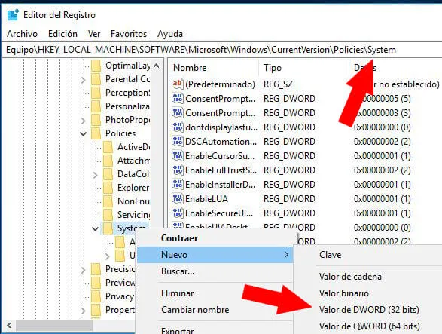Open the Nuevo submenu arrow
Screen dimensions: 442x334
pyautogui.click(x=286, y=255)
